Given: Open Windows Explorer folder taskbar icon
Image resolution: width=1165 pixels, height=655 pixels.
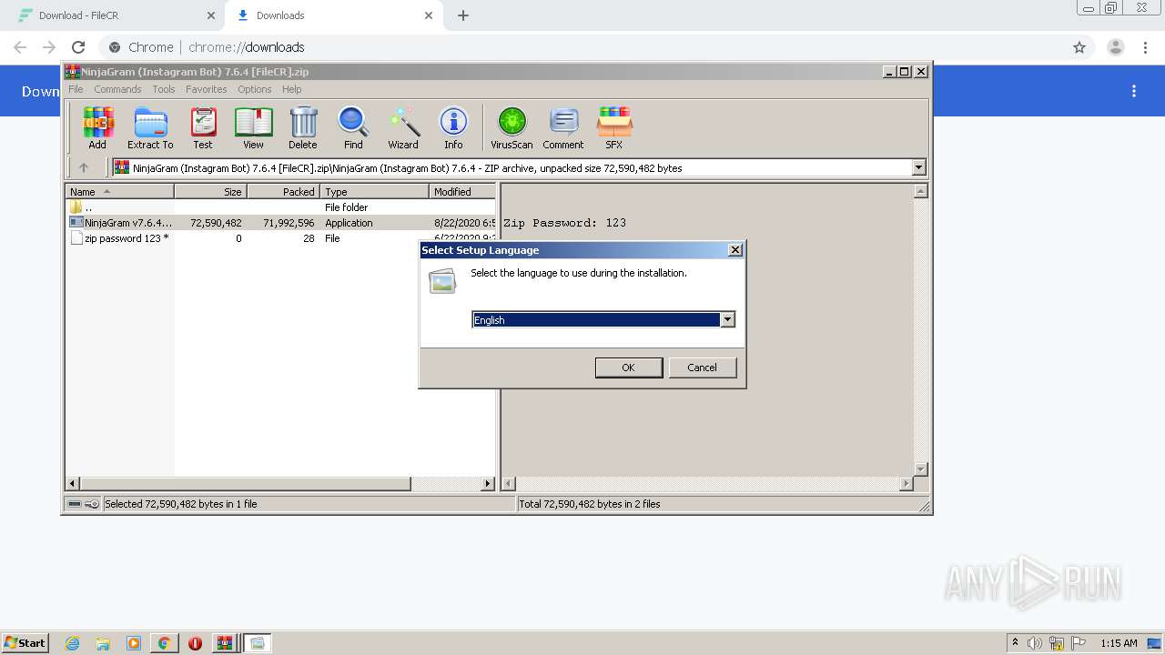Looking at the screenshot, I should tap(103, 643).
